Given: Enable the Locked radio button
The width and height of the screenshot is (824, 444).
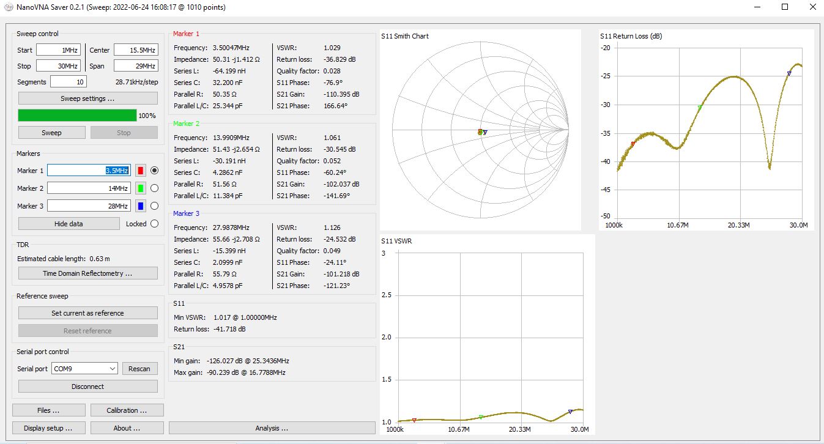Looking at the screenshot, I should (154, 224).
